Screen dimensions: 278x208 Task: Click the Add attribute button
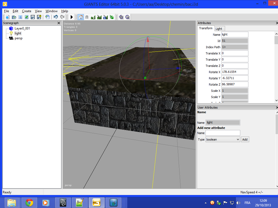pos(245,139)
